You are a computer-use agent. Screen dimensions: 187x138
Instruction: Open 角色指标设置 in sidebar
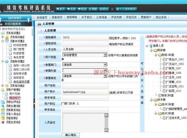[x=21, y=82]
